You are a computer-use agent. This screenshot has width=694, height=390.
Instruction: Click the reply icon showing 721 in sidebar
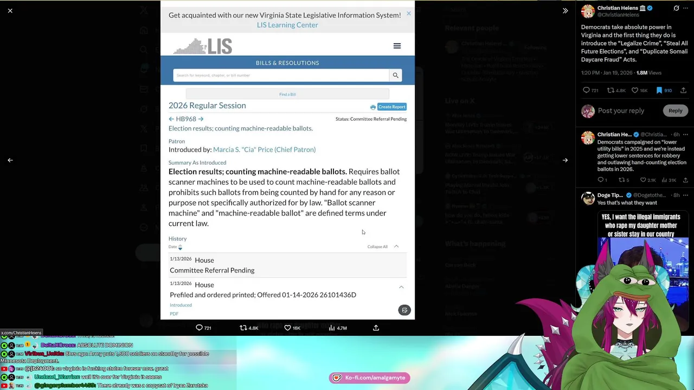click(x=590, y=90)
